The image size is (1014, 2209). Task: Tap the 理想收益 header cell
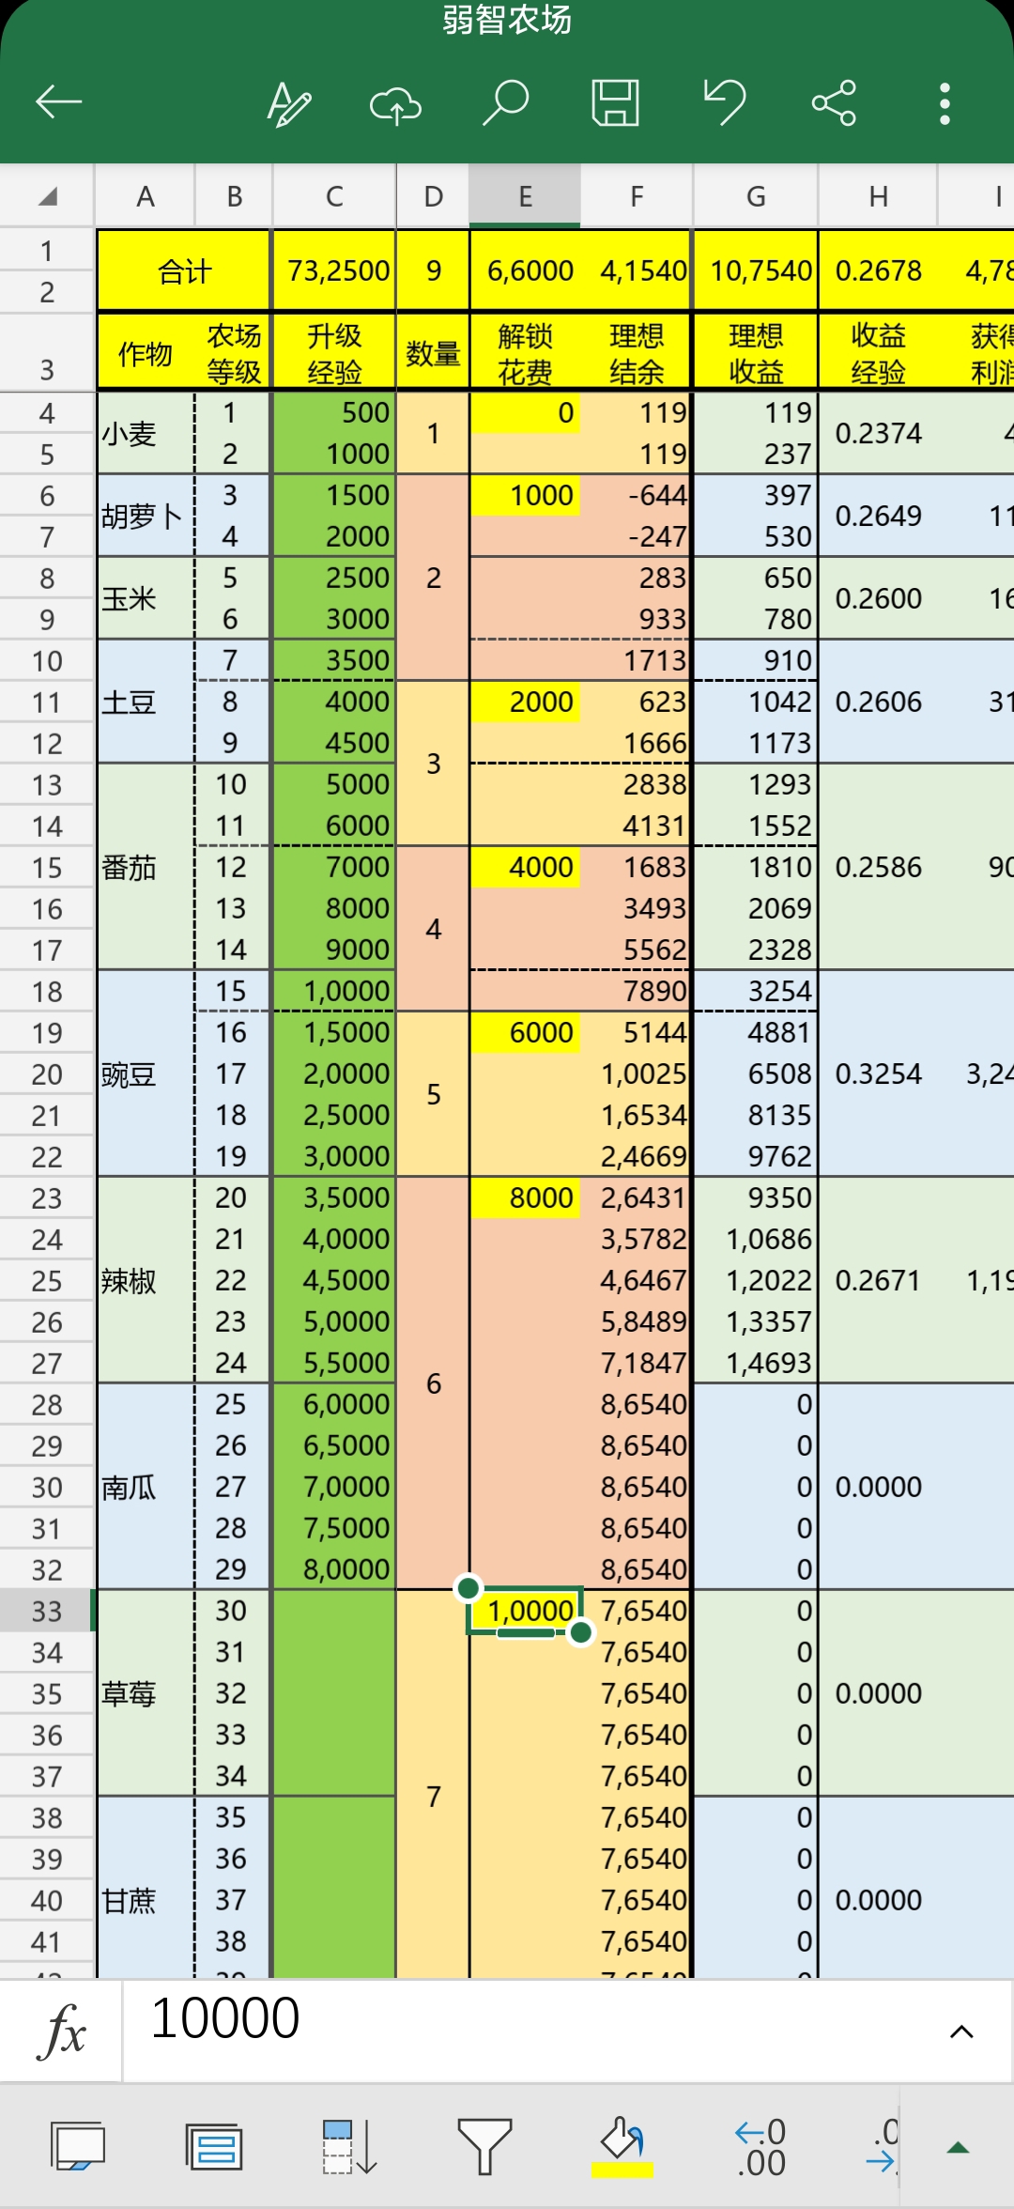point(756,353)
